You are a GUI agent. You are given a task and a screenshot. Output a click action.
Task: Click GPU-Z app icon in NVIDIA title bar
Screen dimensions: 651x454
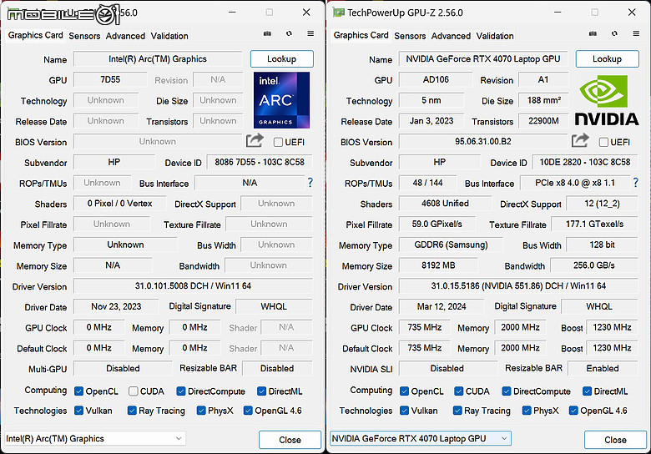tap(338, 13)
